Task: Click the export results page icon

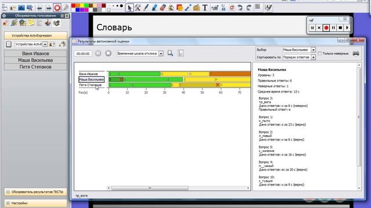Action: (x=170, y=53)
